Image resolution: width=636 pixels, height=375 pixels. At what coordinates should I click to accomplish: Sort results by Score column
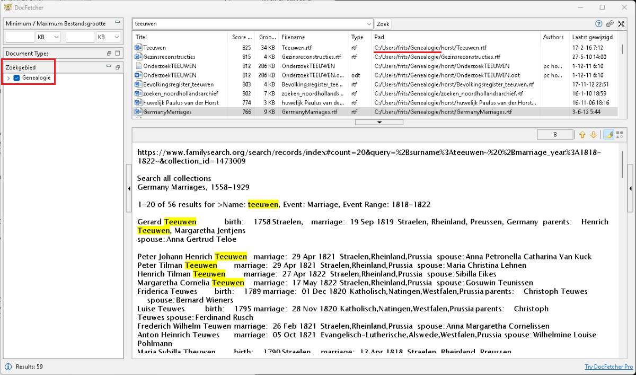tap(243, 37)
